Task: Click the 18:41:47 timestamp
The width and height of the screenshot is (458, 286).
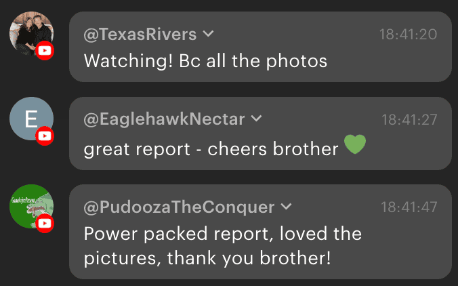Action: 409,207
